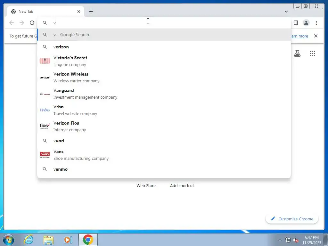Viewport: 328px width, 246px height.
Task: Open the side panel icon
Action: [x=296, y=23]
